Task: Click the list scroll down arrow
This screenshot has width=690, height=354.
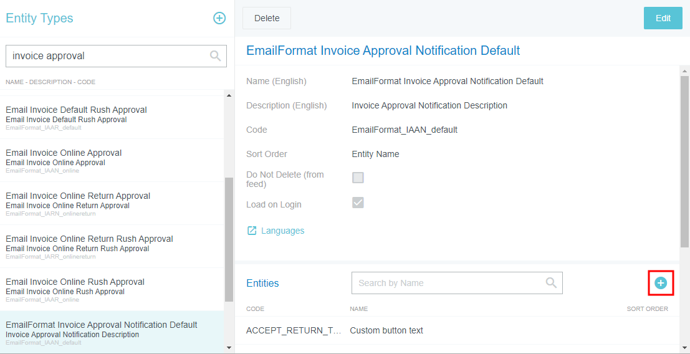Action: pos(228,347)
